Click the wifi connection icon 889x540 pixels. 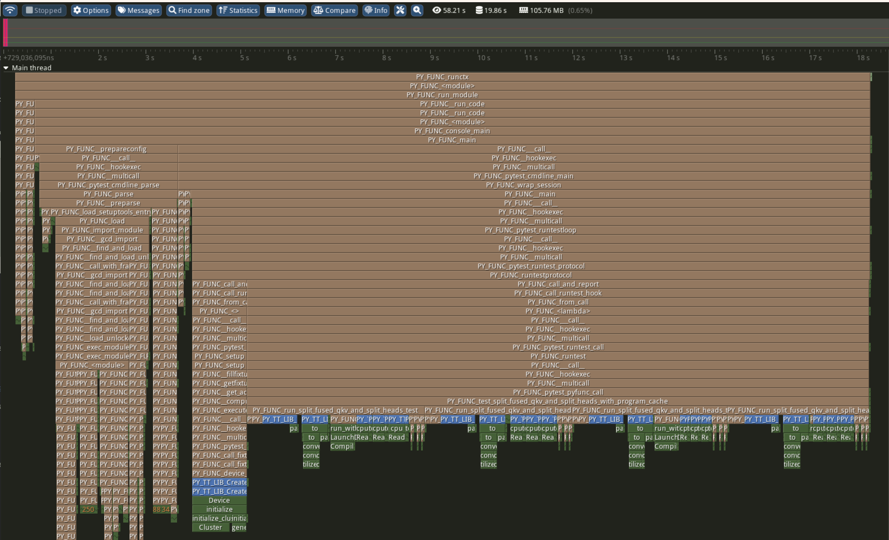(x=10, y=10)
